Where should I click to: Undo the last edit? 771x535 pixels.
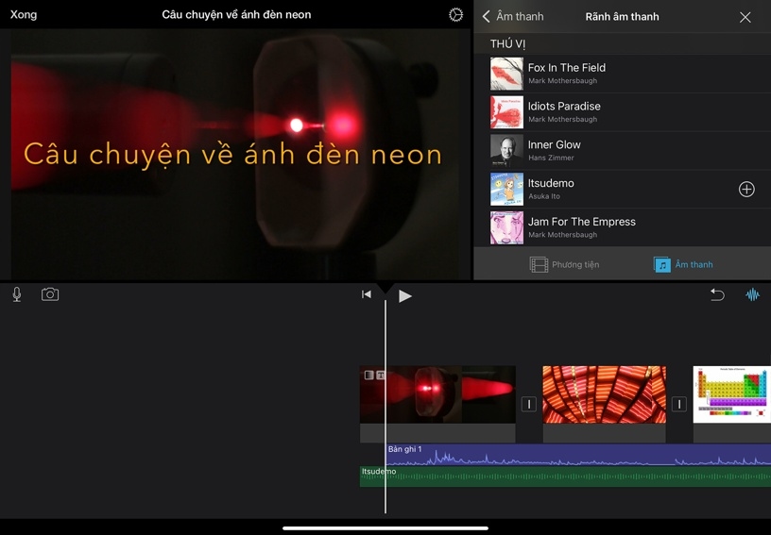[717, 294]
